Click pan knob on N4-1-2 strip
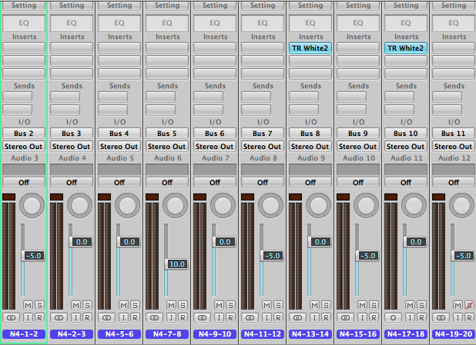This screenshot has width=476, height=345. 32,206
